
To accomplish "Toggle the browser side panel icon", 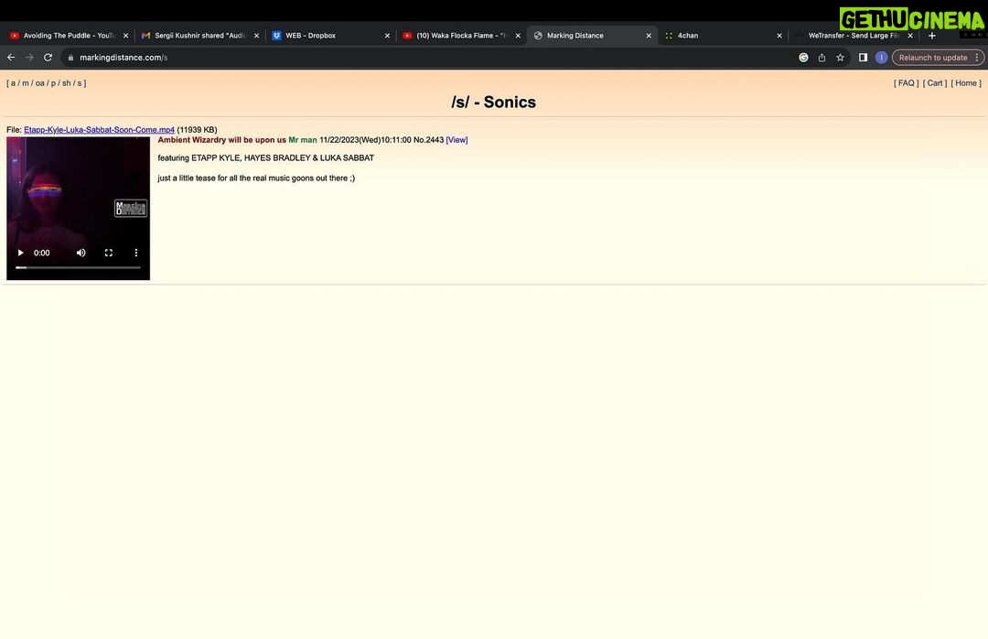I will (x=864, y=58).
